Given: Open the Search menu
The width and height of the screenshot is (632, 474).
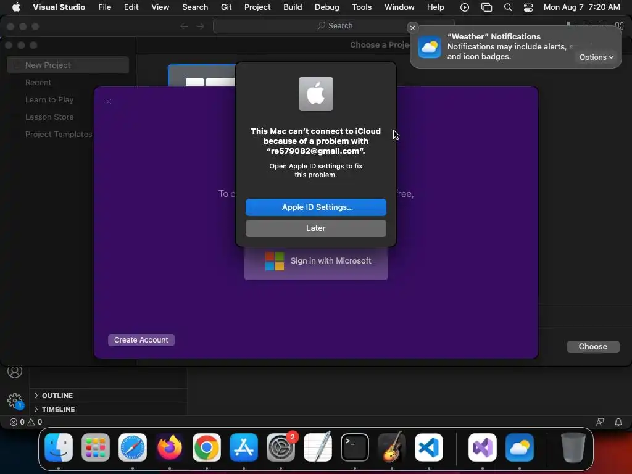Looking at the screenshot, I should (x=195, y=7).
